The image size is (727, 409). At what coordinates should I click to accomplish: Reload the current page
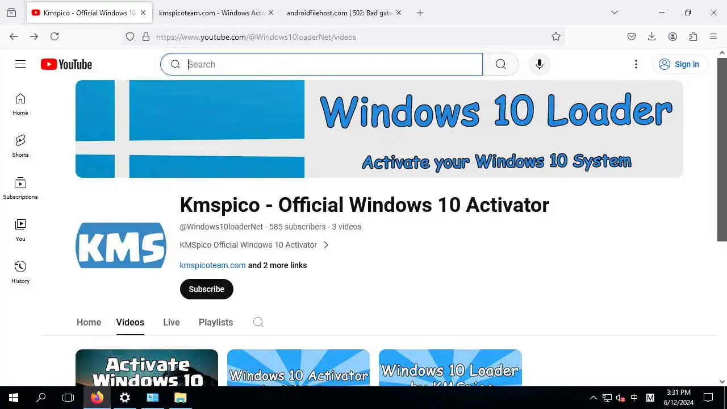click(55, 36)
